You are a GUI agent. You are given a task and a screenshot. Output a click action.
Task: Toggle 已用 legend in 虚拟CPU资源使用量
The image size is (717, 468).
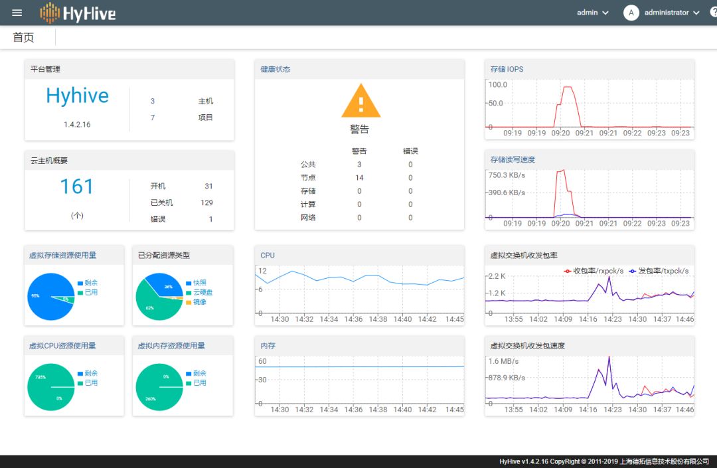[x=88, y=382]
